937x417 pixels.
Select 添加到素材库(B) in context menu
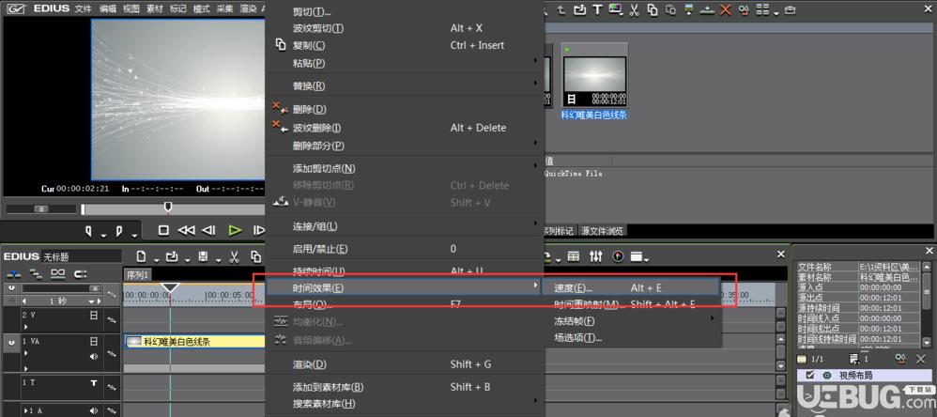[405, 387]
